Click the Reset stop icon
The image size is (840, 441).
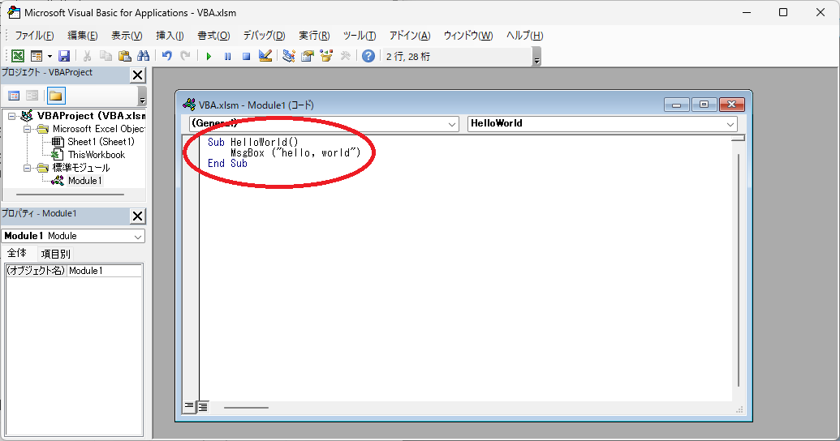click(x=247, y=56)
